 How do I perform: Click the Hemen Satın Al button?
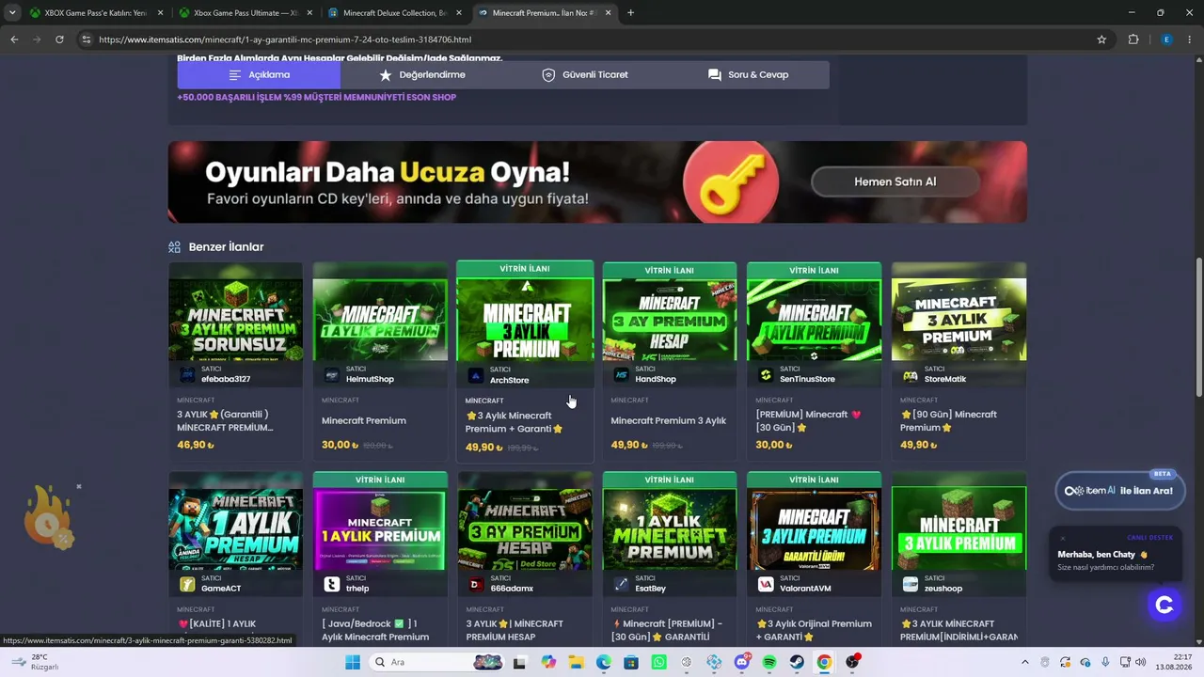(x=895, y=181)
